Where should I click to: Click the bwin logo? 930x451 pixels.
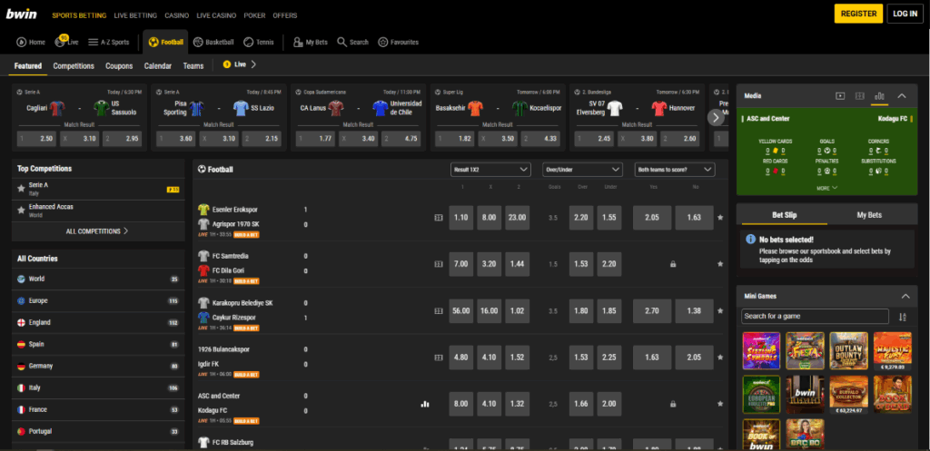coord(22,15)
